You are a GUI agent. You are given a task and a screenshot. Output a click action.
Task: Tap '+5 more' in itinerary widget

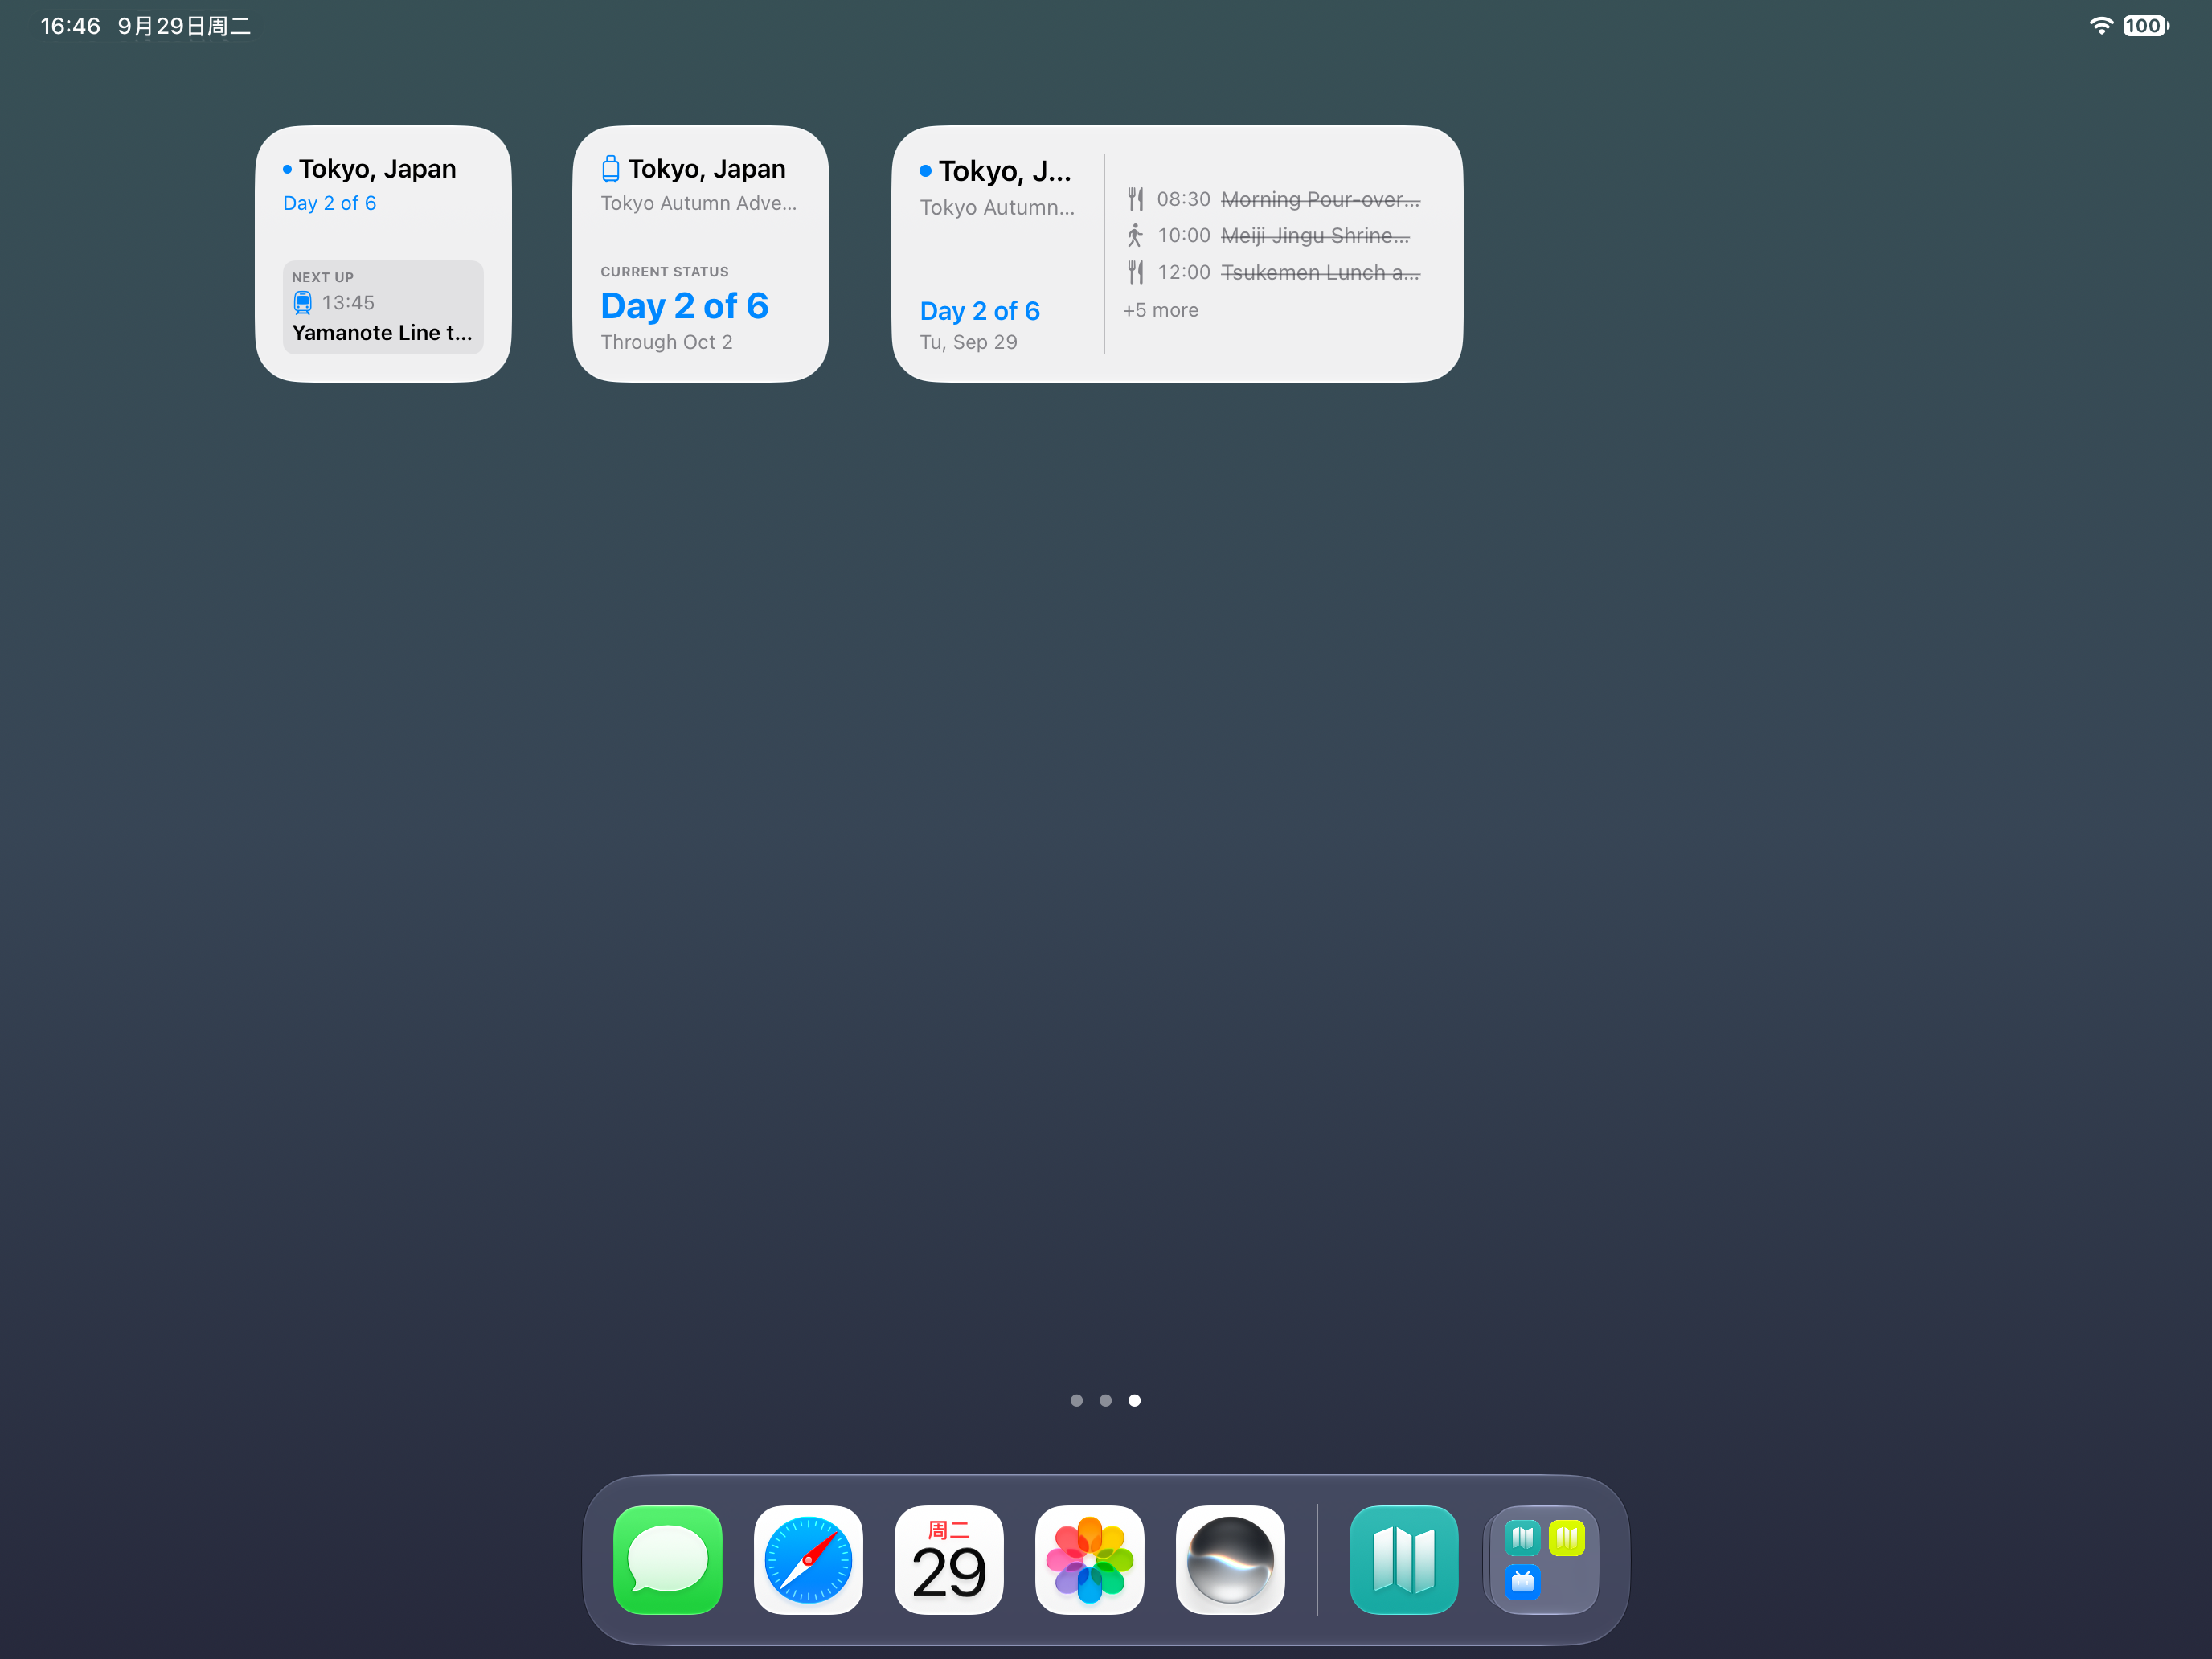tap(1160, 310)
